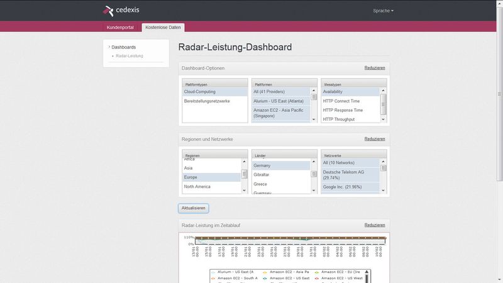
Task: Collapse the Radar-Leistung im Zeitablauf panel
Action: click(374, 225)
